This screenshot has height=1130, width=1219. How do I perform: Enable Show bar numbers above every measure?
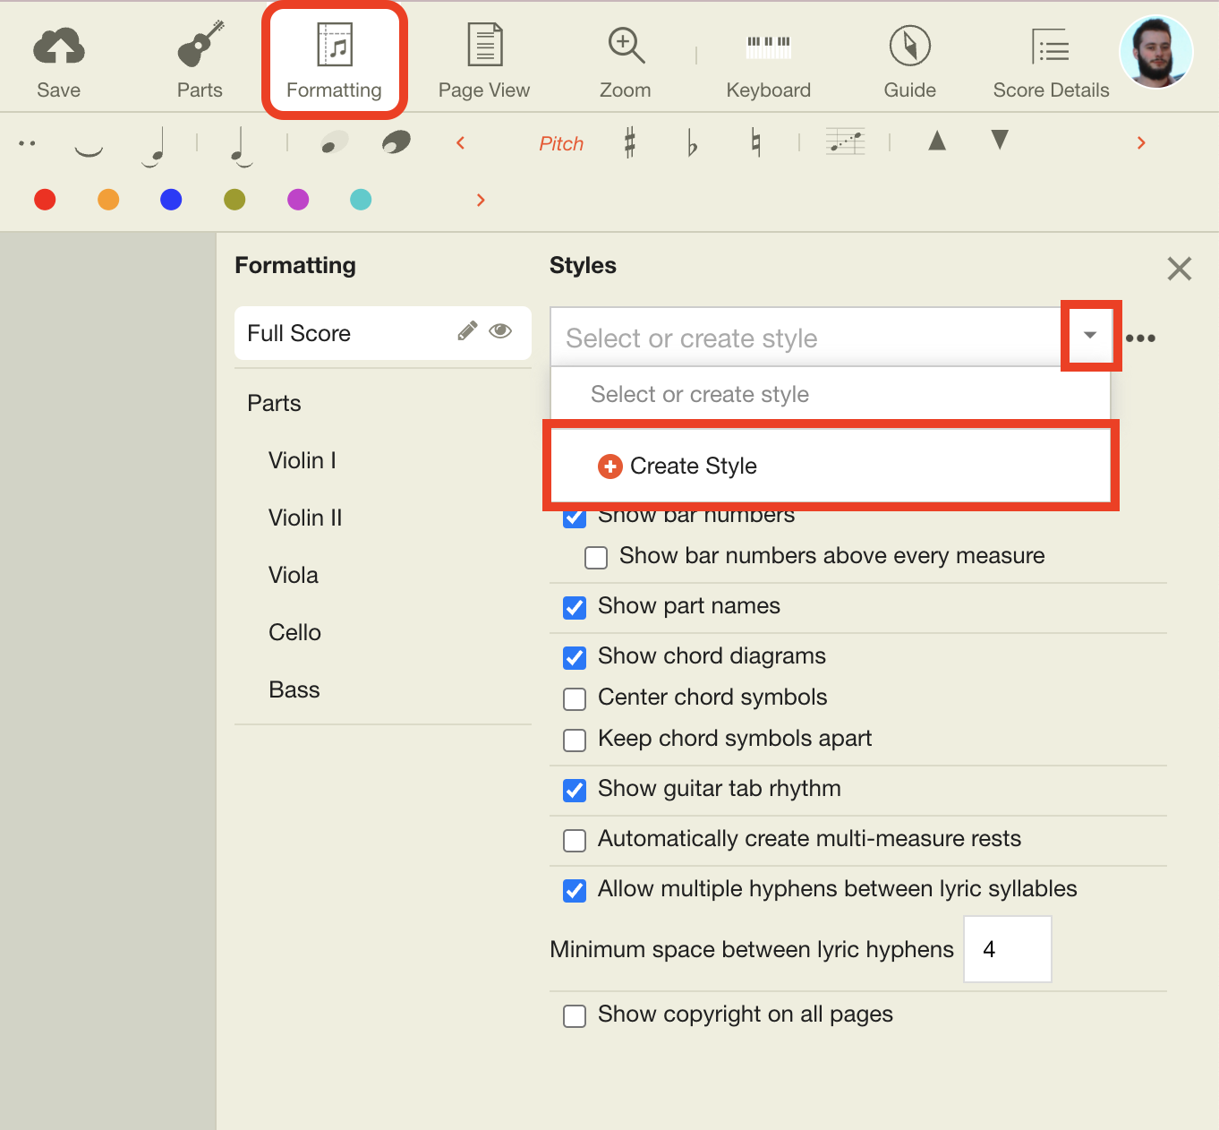pyautogui.click(x=596, y=557)
